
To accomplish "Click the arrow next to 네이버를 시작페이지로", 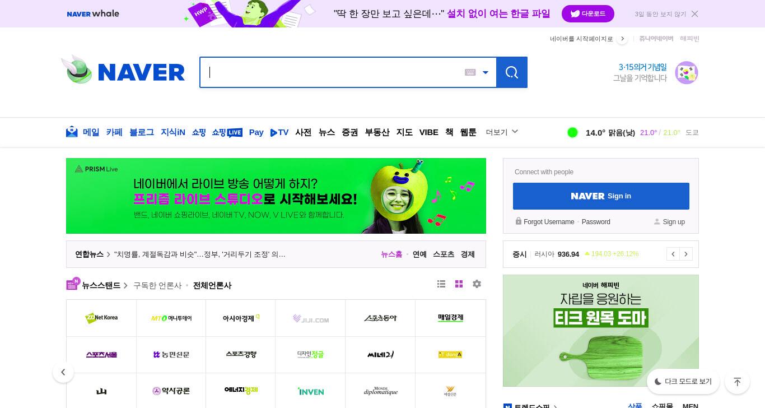I will pos(622,39).
